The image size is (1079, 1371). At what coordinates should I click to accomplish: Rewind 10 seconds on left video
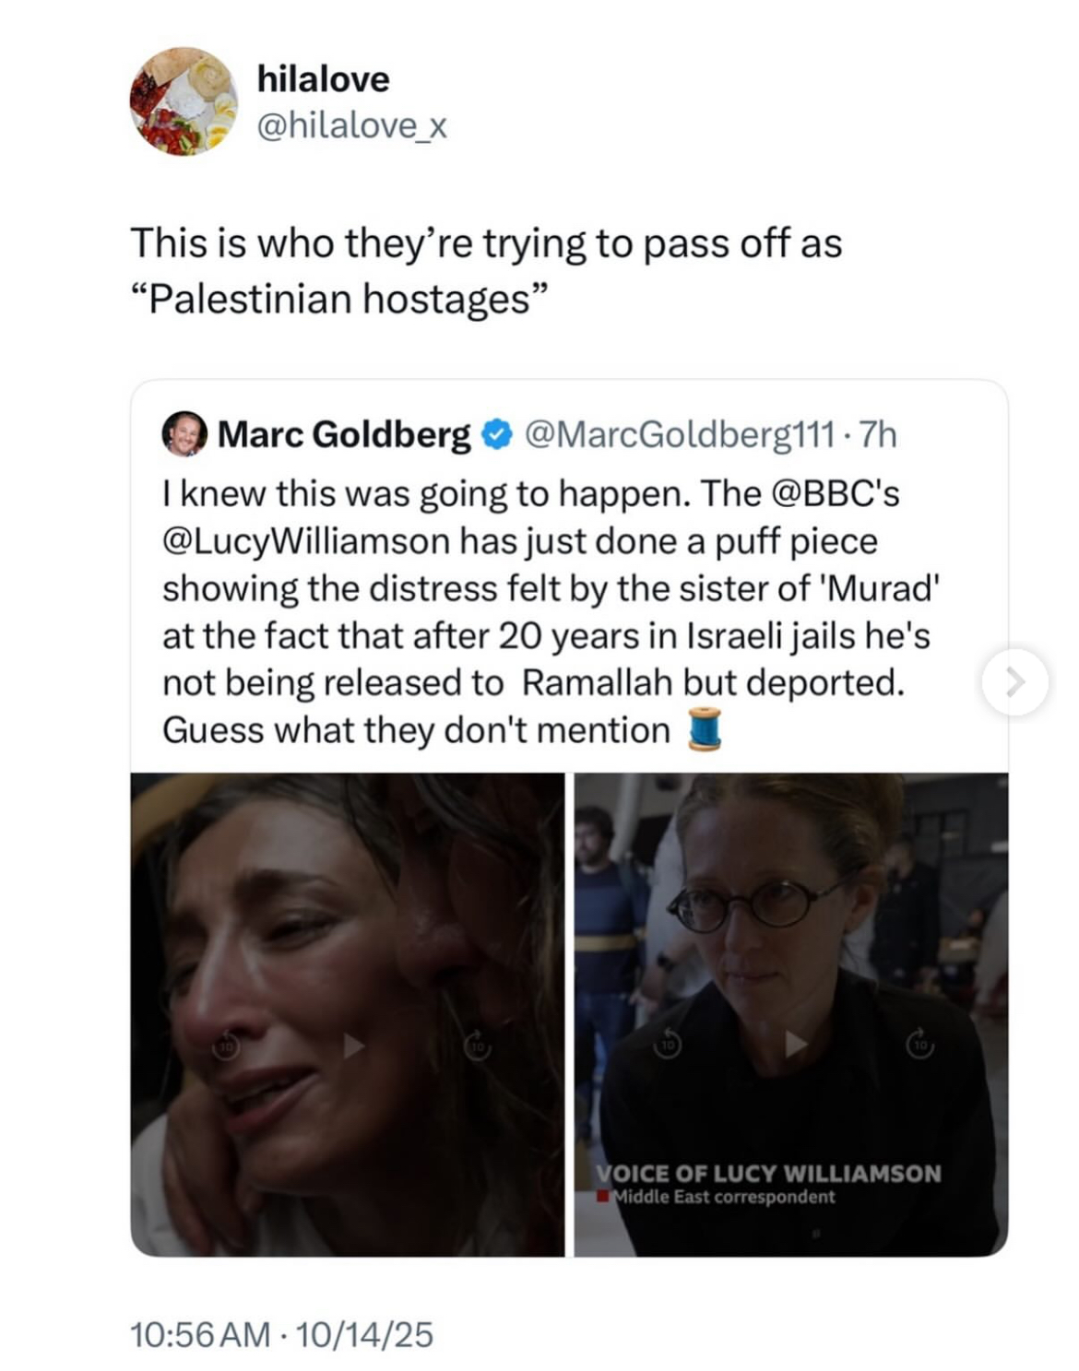(226, 1046)
